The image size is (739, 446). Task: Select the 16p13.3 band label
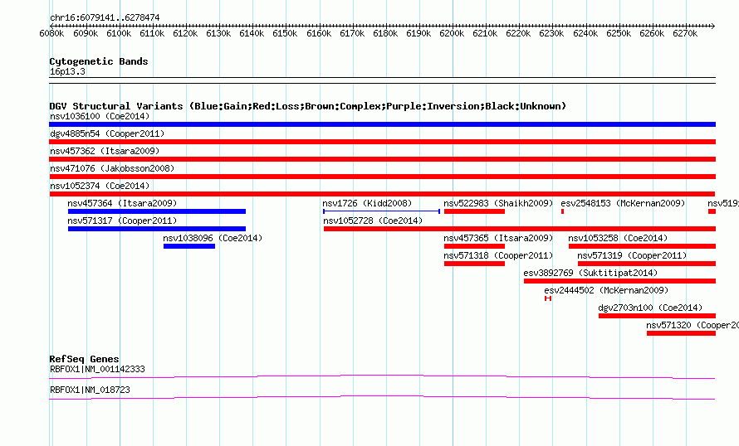pyautogui.click(x=67, y=71)
